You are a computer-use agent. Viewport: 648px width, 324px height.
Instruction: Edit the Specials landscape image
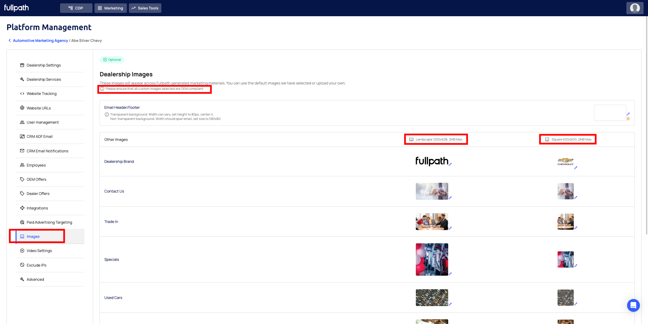(x=450, y=274)
